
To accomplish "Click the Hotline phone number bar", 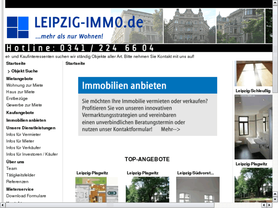I will 139,48.
